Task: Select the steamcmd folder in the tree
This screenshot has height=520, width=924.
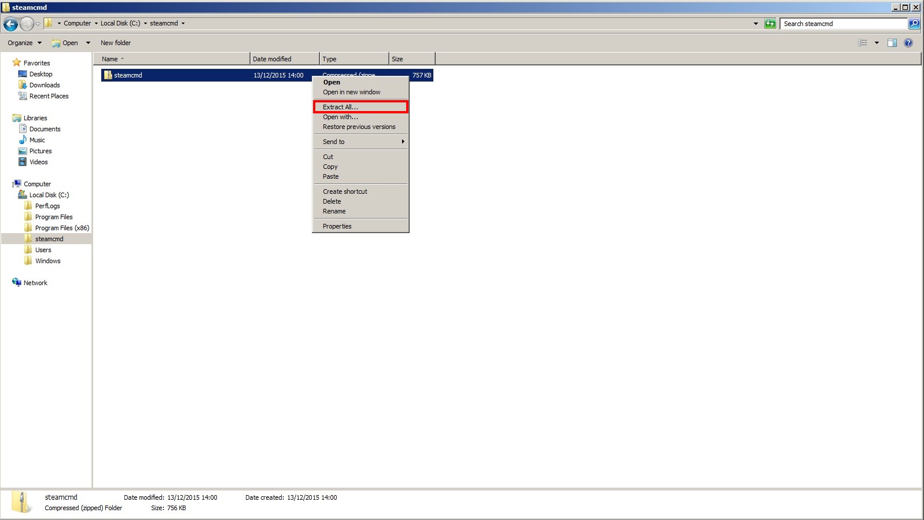Action: coord(49,239)
